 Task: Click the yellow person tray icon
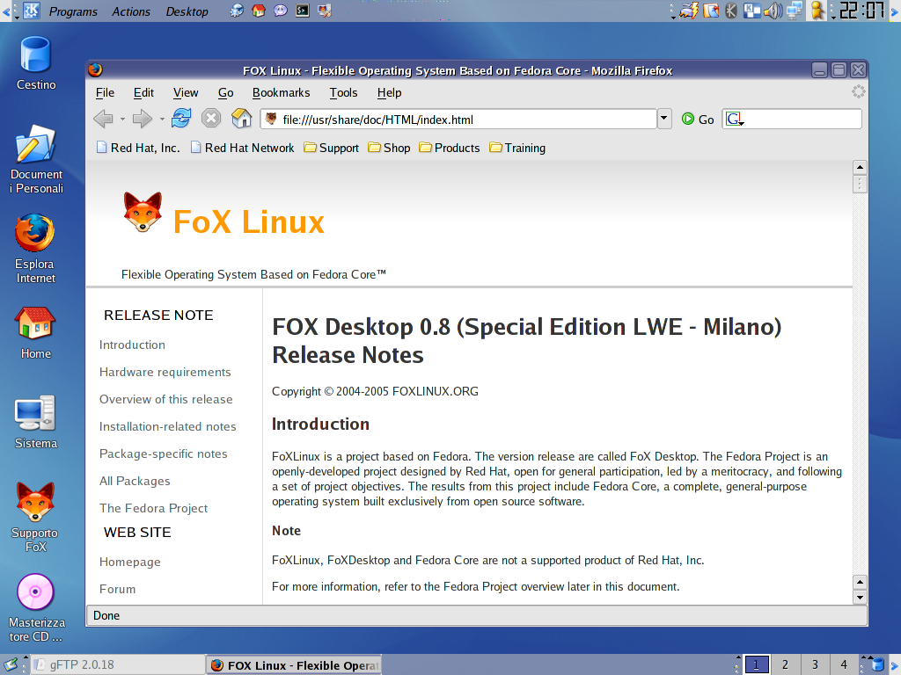(x=817, y=11)
